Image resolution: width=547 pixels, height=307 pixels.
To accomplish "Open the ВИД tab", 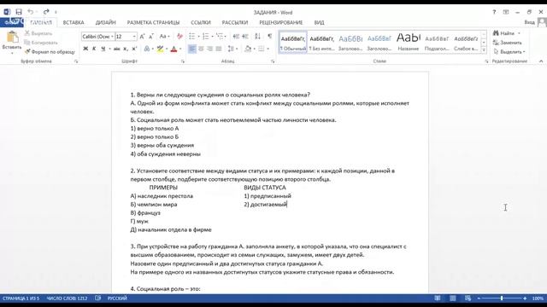I will pyautogui.click(x=319, y=22).
